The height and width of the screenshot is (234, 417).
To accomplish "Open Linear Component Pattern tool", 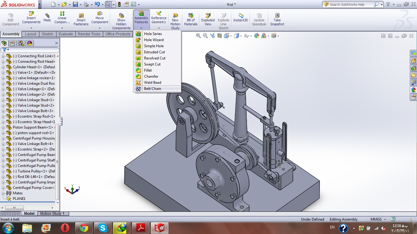I will [62, 18].
